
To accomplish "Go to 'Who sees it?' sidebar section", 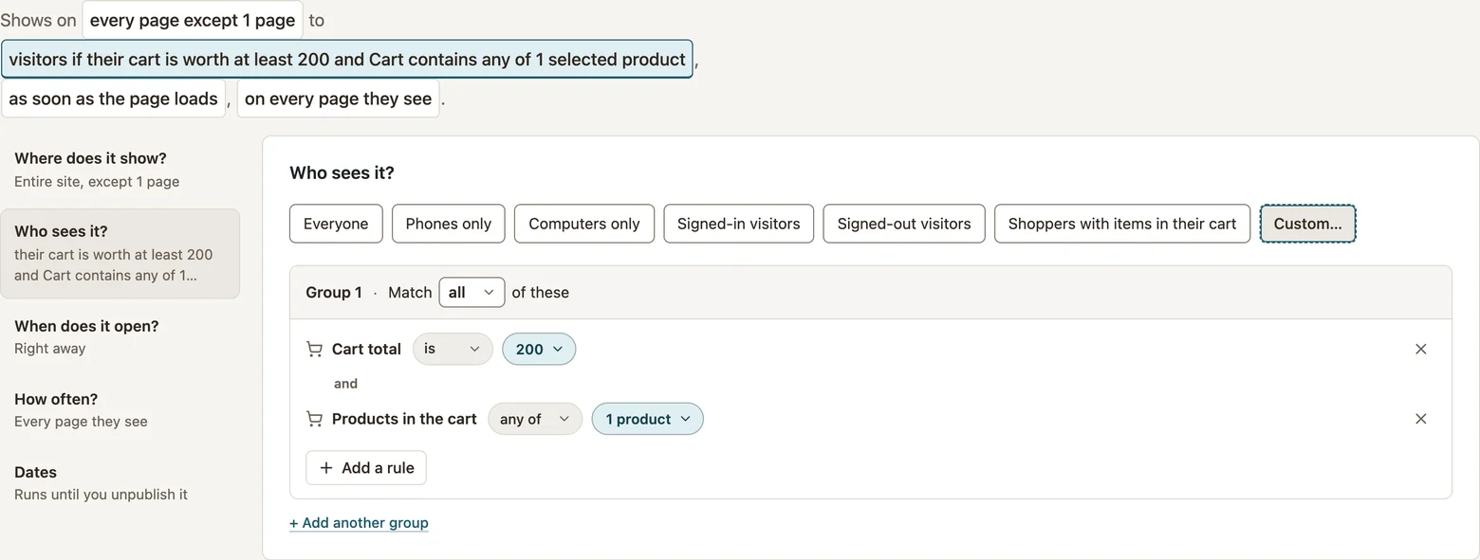I will click(120, 254).
